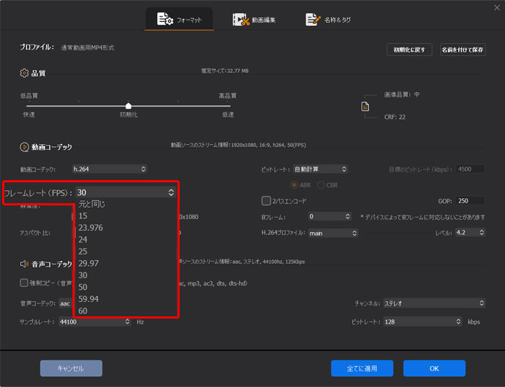505x387 pixels.
Task: Close the settings dialog with X
Action: [x=496, y=8]
